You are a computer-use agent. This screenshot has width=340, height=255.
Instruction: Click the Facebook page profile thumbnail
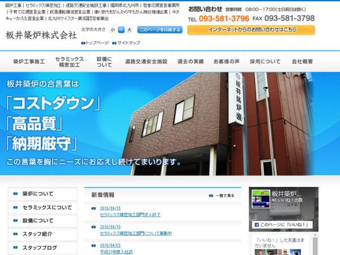[x=261, y=199]
